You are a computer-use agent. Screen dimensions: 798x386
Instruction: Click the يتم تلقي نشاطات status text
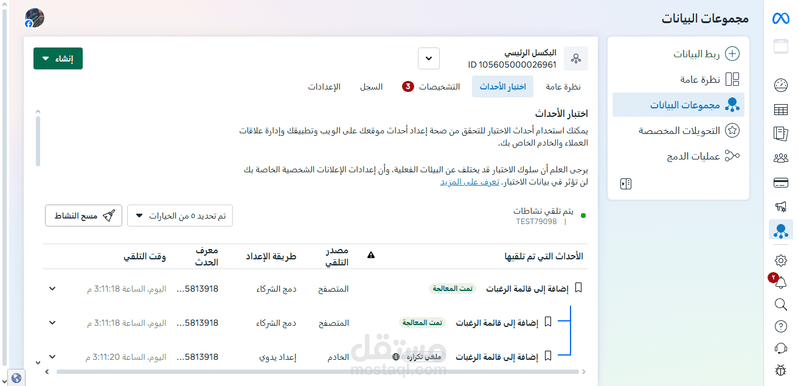[543, 211]
